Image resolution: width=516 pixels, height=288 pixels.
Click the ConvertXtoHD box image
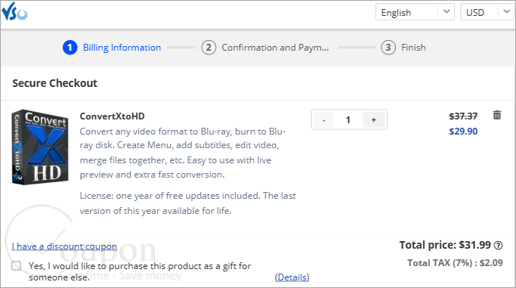(40, 147)
